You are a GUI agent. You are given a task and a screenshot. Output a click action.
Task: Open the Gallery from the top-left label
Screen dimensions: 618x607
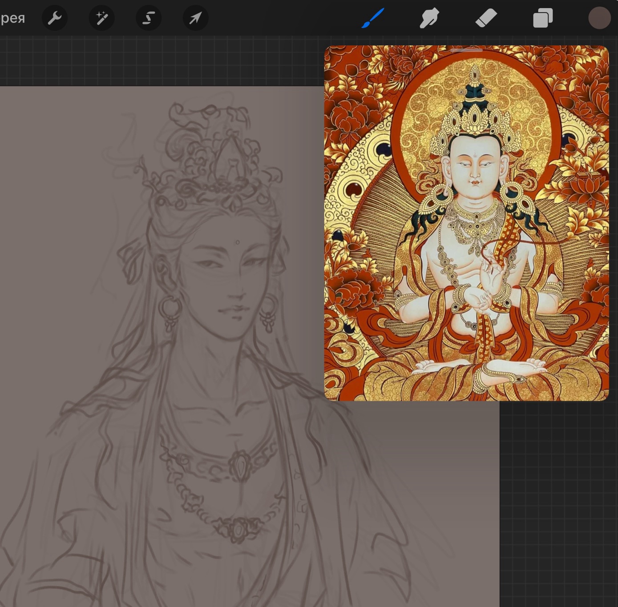click(x=12, y=18)
